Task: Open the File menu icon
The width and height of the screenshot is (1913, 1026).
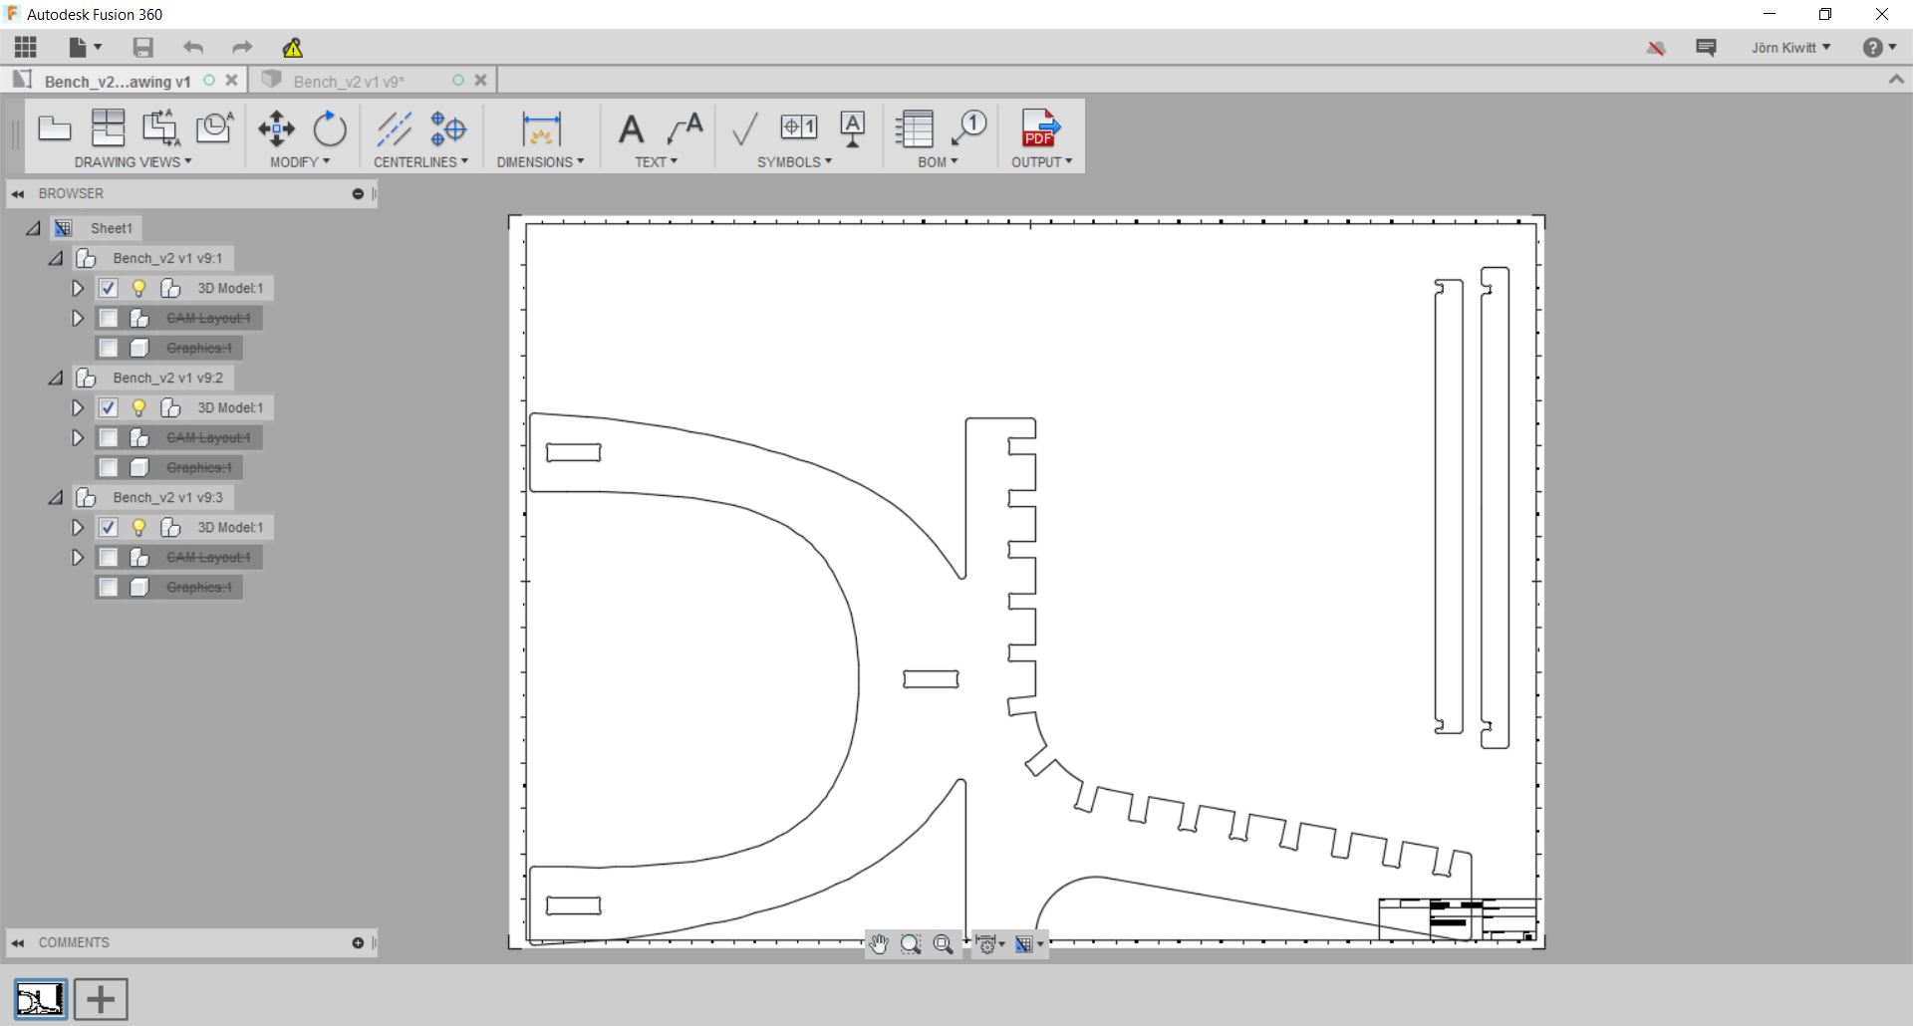Action: 85,47
